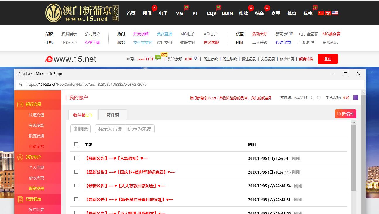
Task: Click the 新信件 button
Action: (346, 114)
